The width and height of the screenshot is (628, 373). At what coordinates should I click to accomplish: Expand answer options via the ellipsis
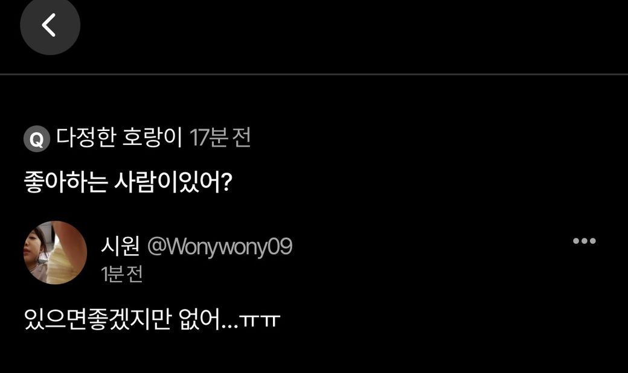[x=584, y=241]
